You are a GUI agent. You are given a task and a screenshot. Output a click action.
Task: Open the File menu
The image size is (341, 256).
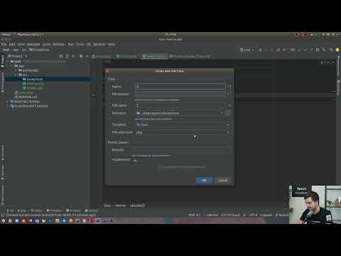point(4,44)
